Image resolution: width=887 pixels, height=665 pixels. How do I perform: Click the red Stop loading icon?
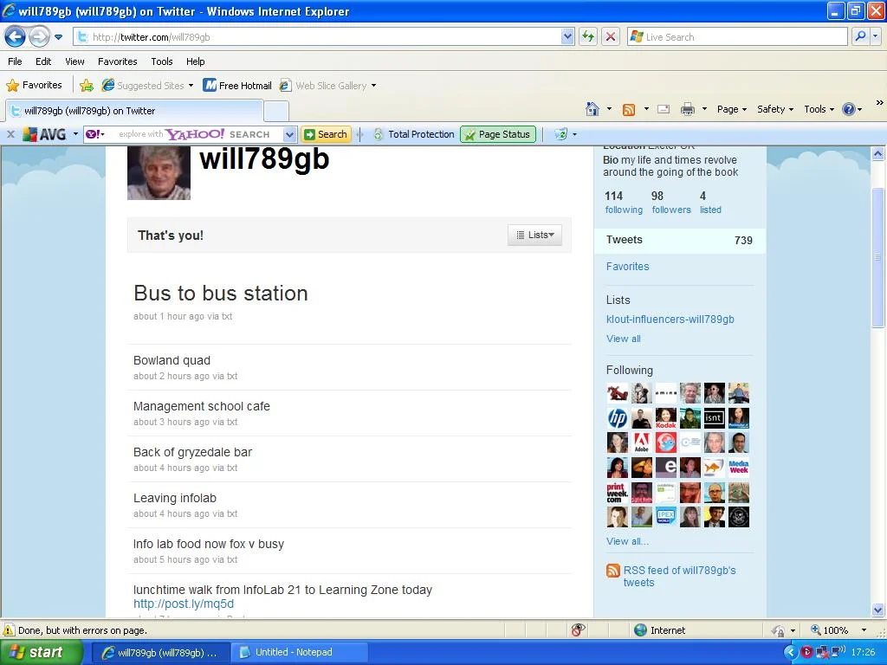coord(611,37)
